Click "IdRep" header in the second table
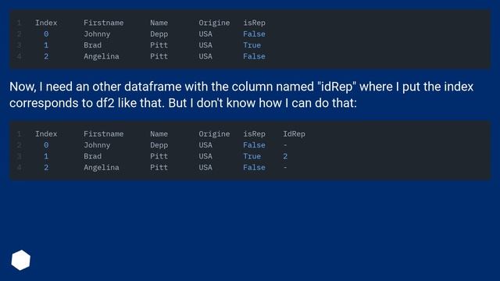This screenshot has width=500, height=281. tap(294, 134)
